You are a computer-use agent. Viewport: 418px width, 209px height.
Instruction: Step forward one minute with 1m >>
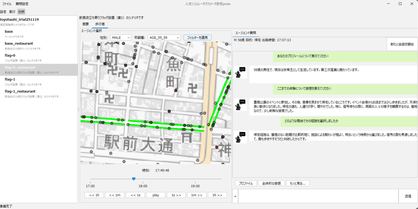(x=197, y=195)
